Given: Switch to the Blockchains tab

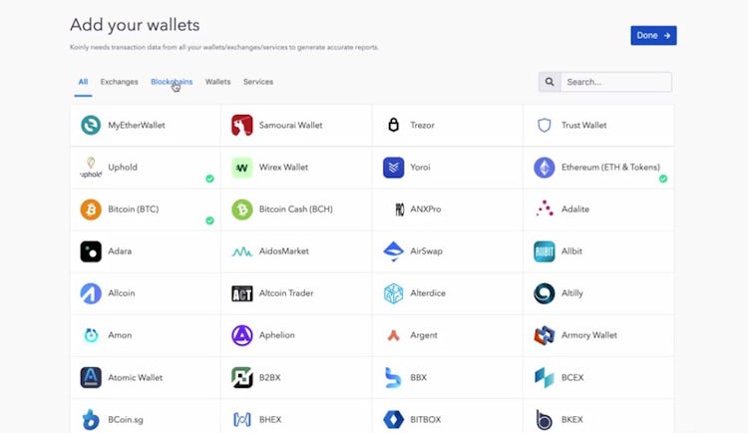Looking at the screenshot, I should (x=172, y=82).
